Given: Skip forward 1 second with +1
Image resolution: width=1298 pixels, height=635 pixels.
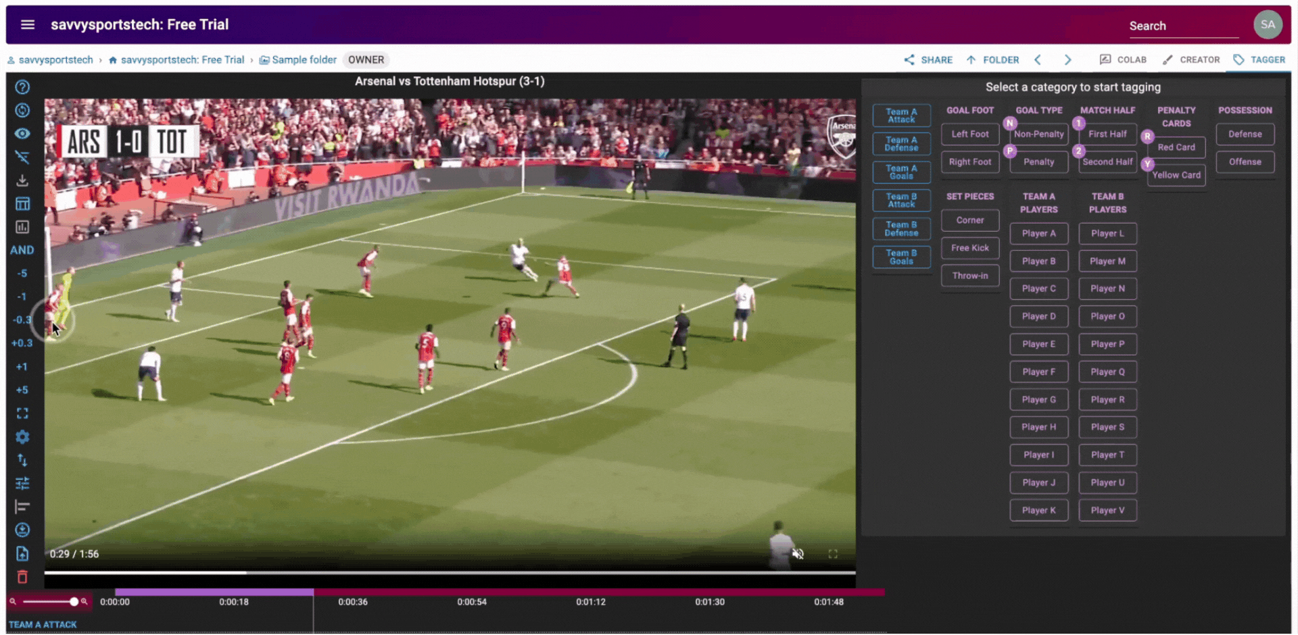Looking at the screenshot, I should click(22, 367).
